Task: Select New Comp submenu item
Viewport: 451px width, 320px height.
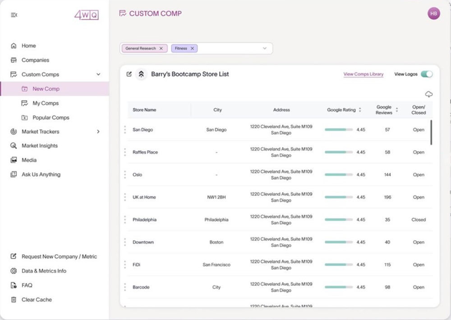Action: 46,89
